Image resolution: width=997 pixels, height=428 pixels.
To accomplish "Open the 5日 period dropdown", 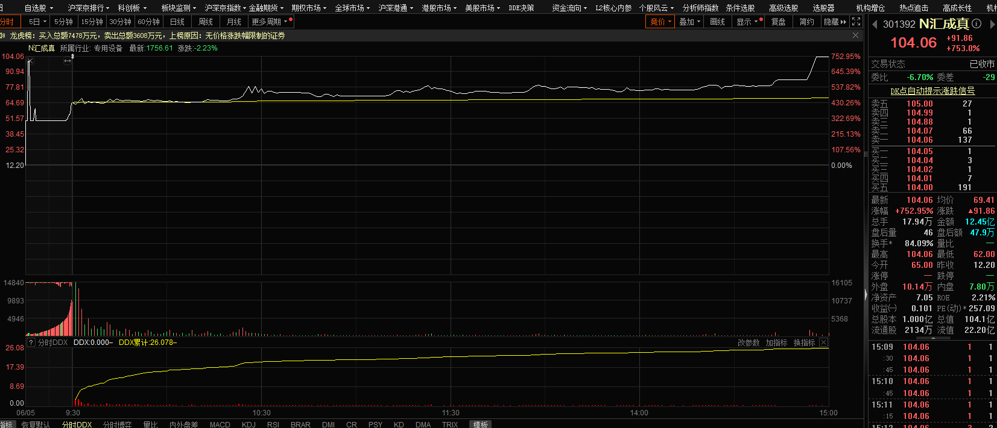I will coord(37,22).
